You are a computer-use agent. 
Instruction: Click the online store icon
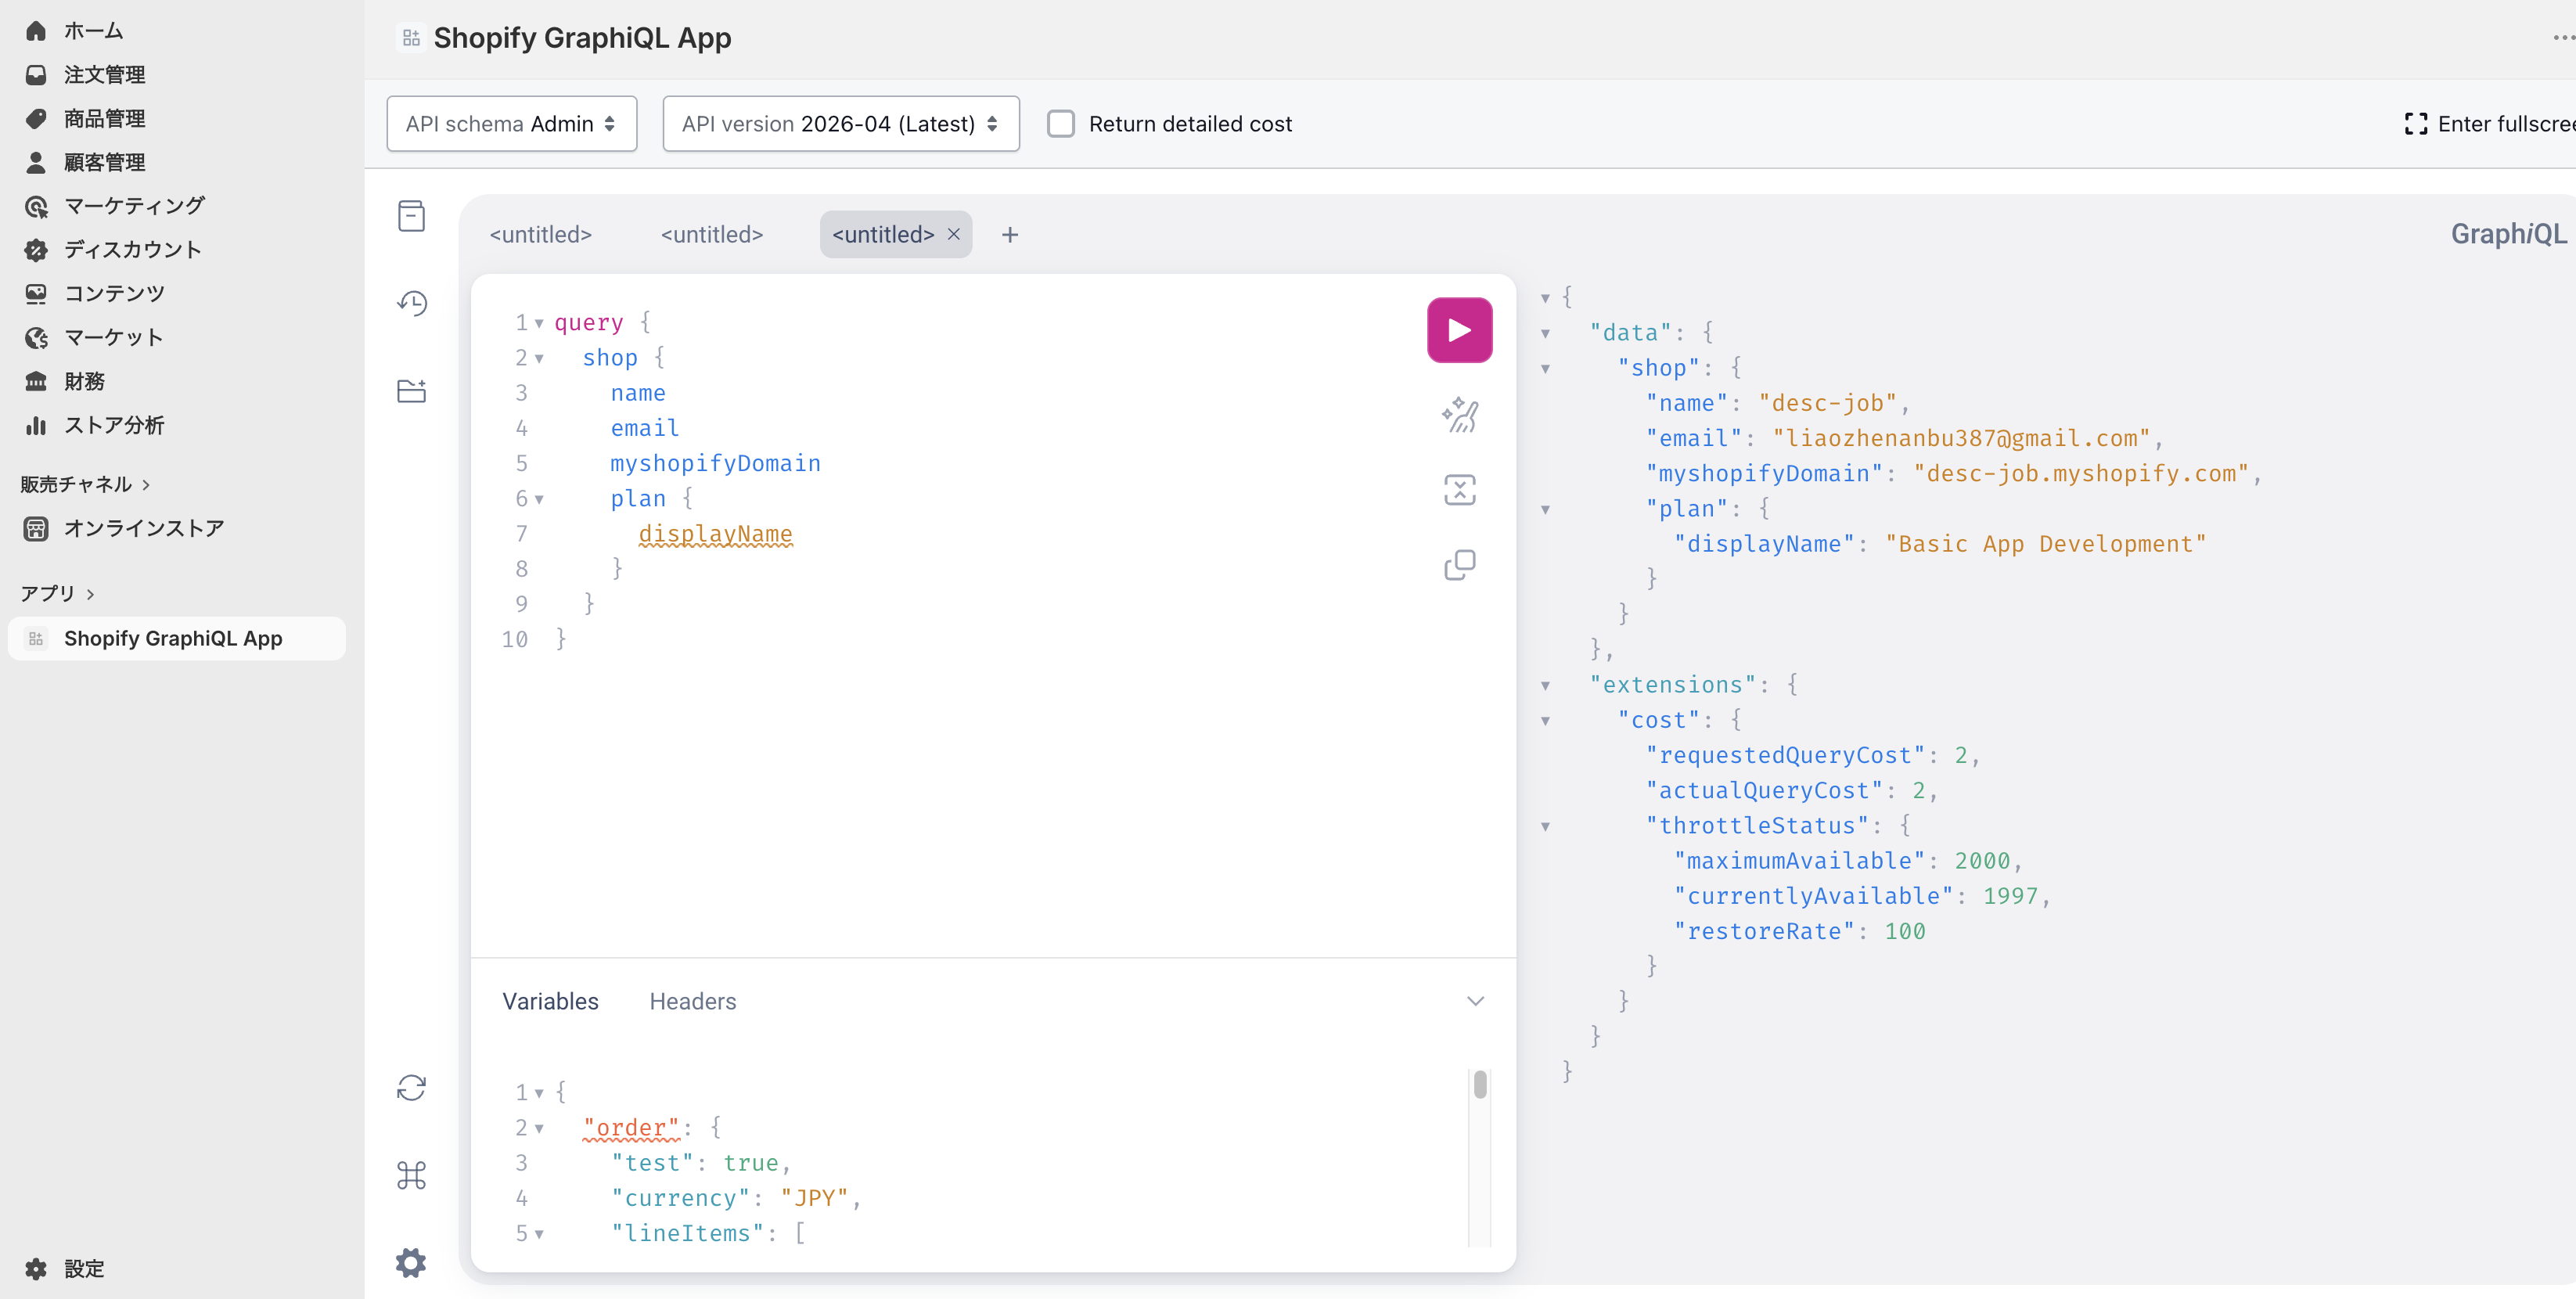[36, 529]
